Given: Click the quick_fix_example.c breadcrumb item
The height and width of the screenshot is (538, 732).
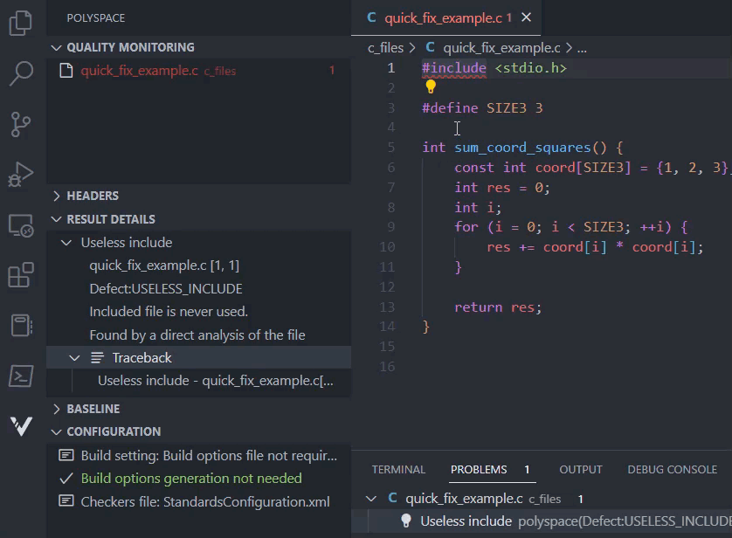Looking at the screenshot, I should [501, 48].
